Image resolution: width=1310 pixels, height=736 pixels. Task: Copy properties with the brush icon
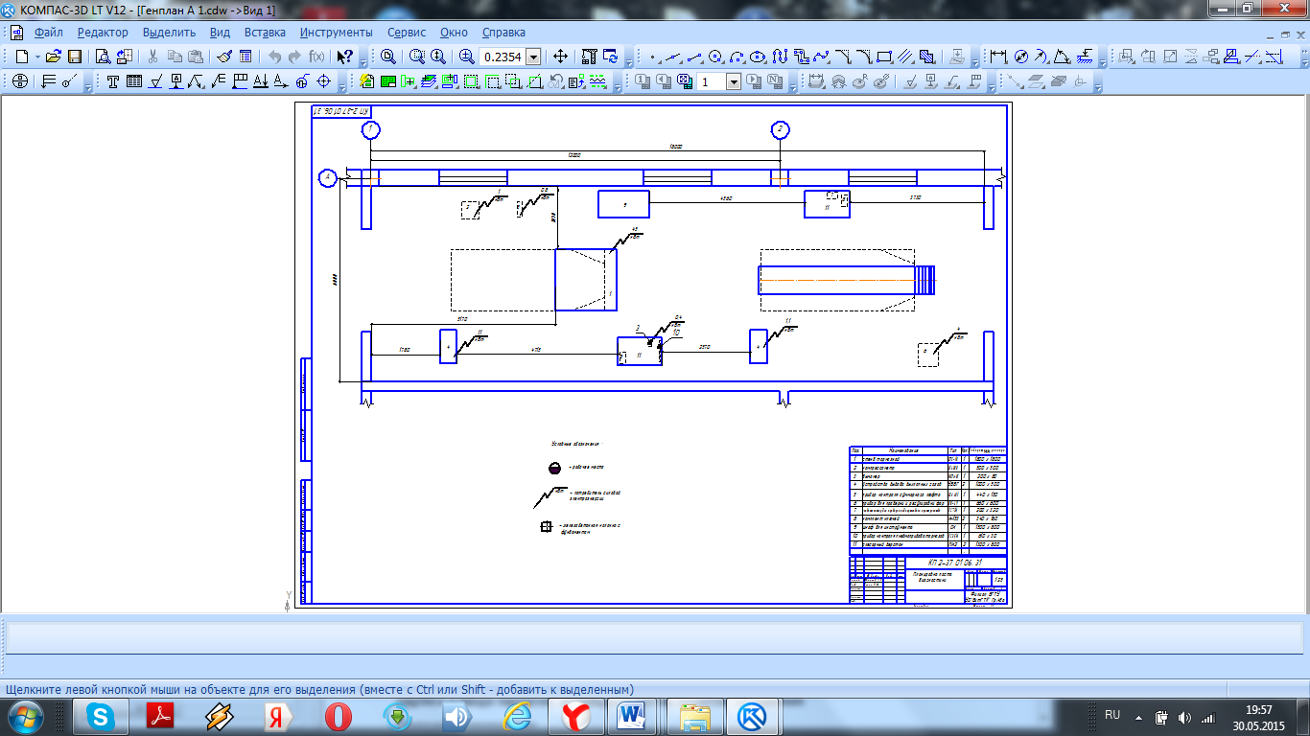click(x=223, y=57)
